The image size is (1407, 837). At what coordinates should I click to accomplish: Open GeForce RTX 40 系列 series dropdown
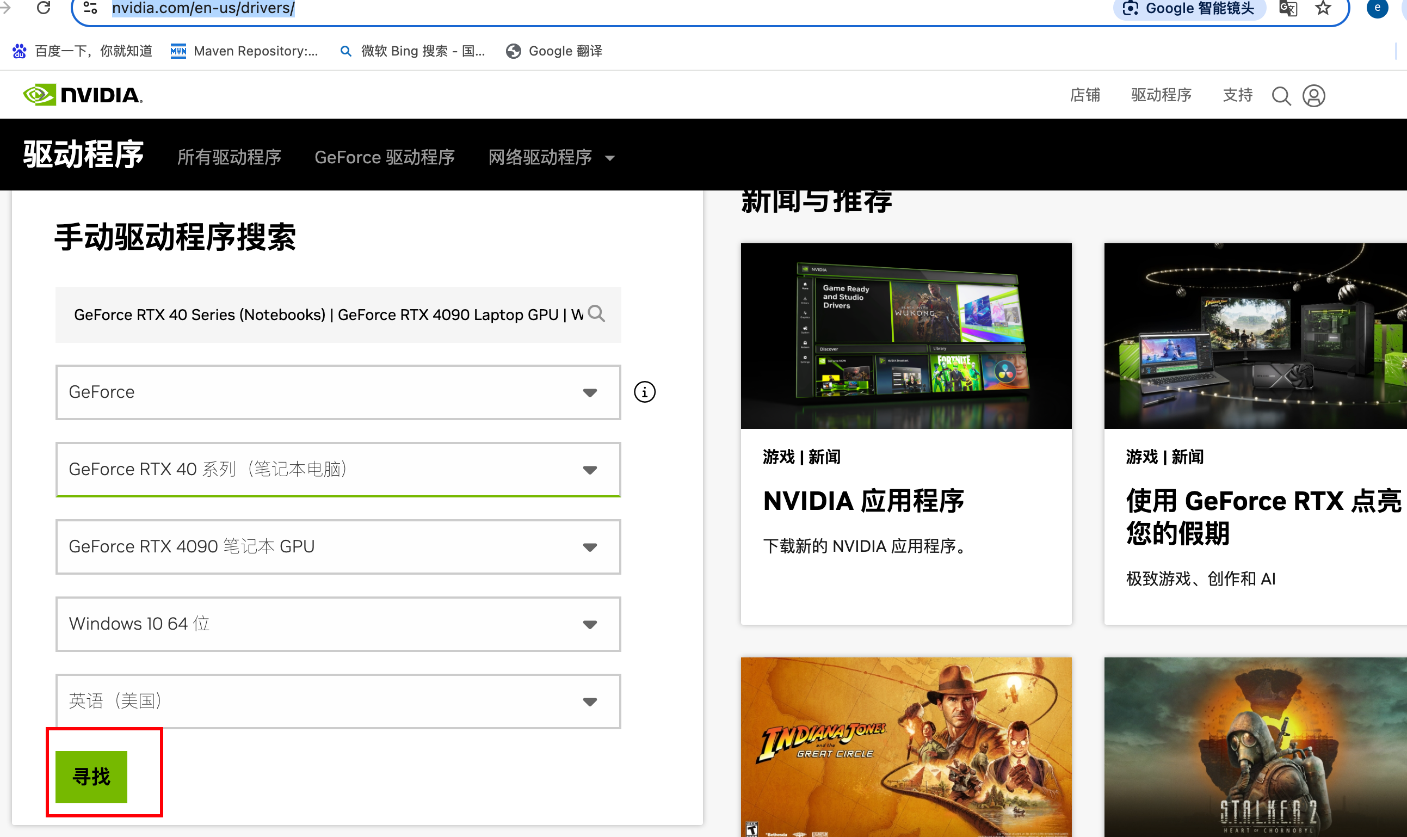coord(338,469)
